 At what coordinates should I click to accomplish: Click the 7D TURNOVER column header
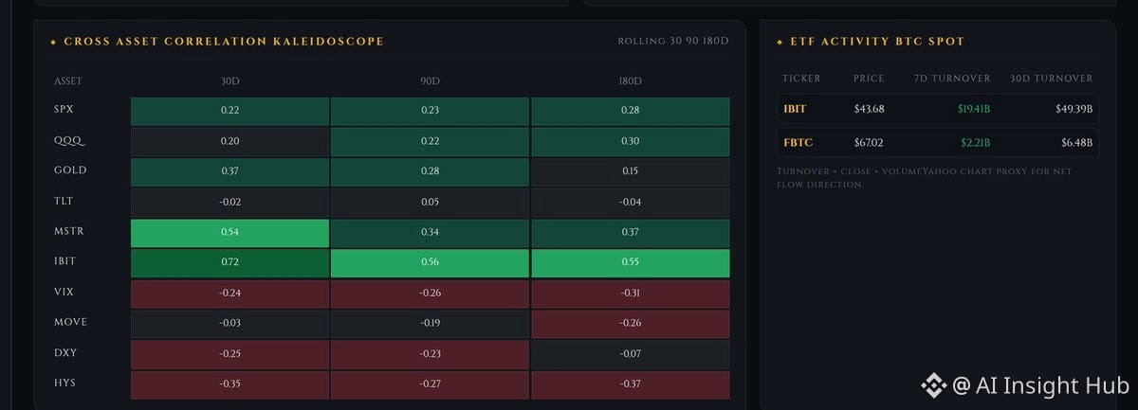pyautogui.click(x=952, y=79)
